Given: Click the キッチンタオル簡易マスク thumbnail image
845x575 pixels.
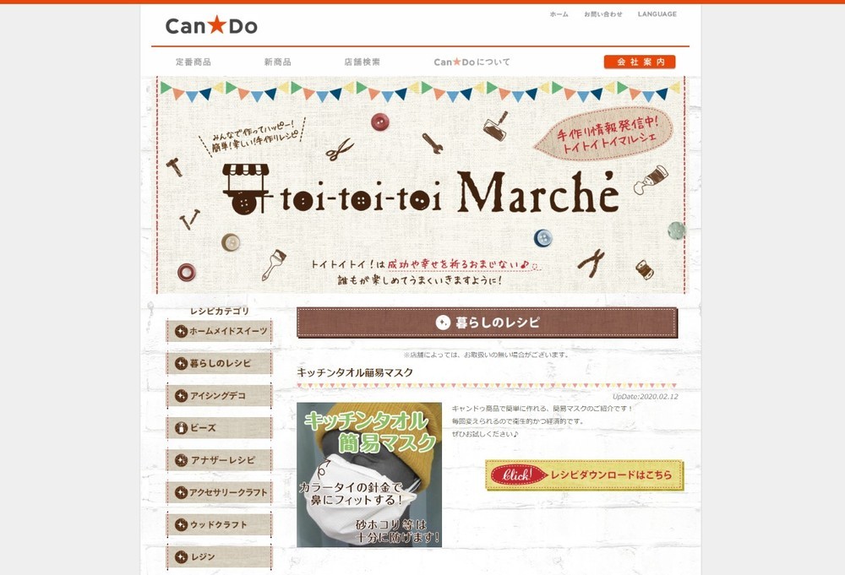Looking at the screenshot, I should 369,475.
